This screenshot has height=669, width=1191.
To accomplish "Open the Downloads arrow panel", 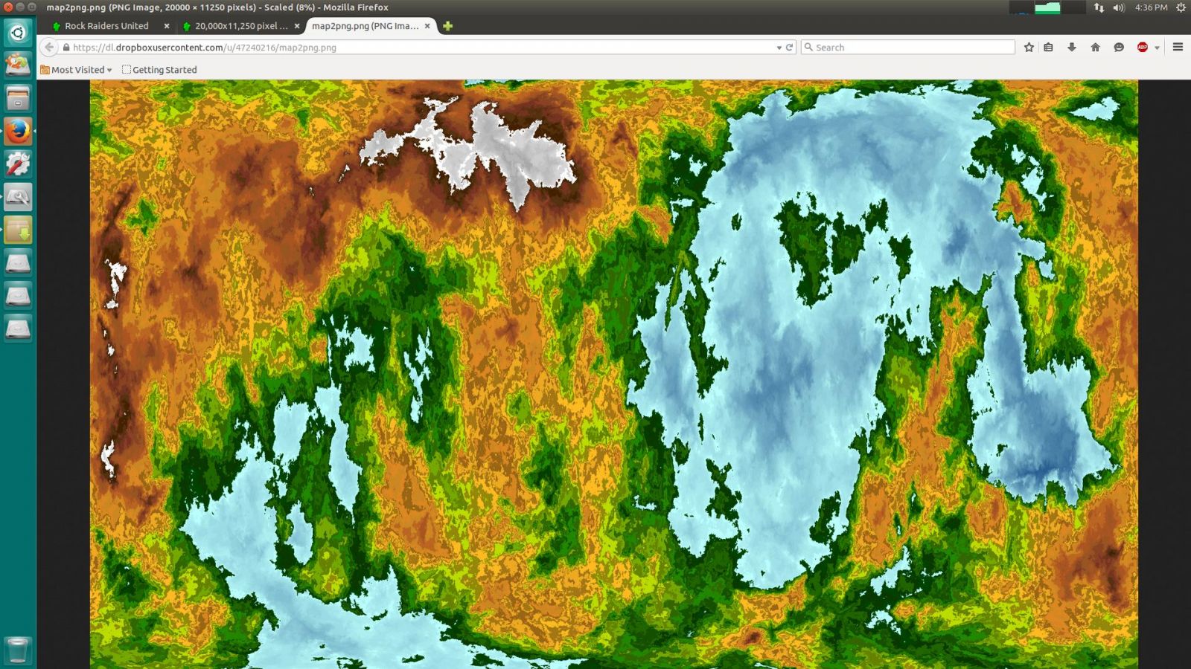I will click(x=1072, y=47).
